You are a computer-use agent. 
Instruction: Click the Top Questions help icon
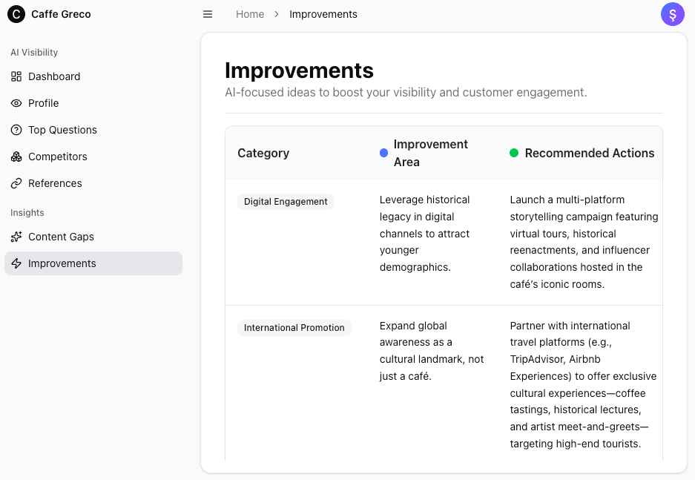pos(16,130)
